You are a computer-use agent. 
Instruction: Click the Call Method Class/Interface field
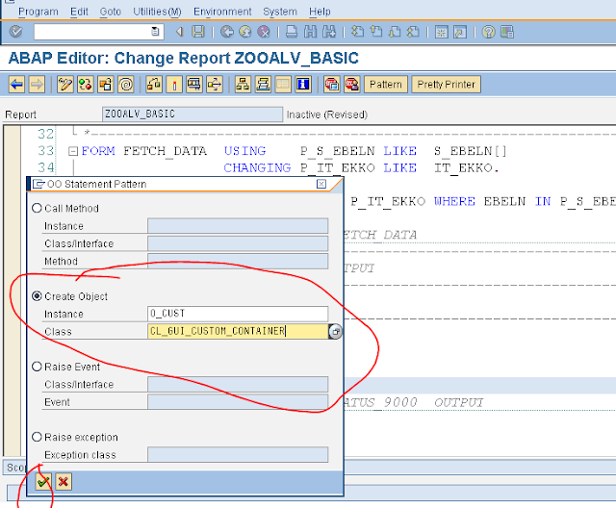(x=238, y=243)
